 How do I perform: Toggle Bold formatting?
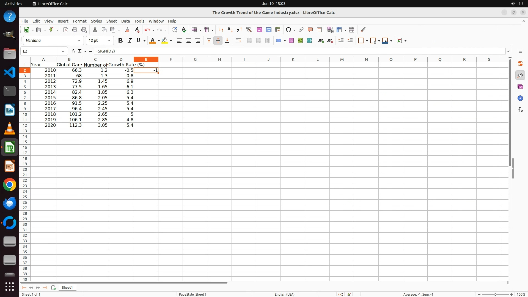(120, 41)
